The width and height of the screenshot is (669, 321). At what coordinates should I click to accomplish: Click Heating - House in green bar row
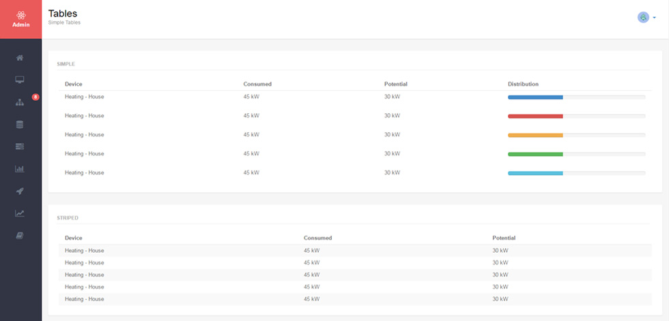point(85,154)
